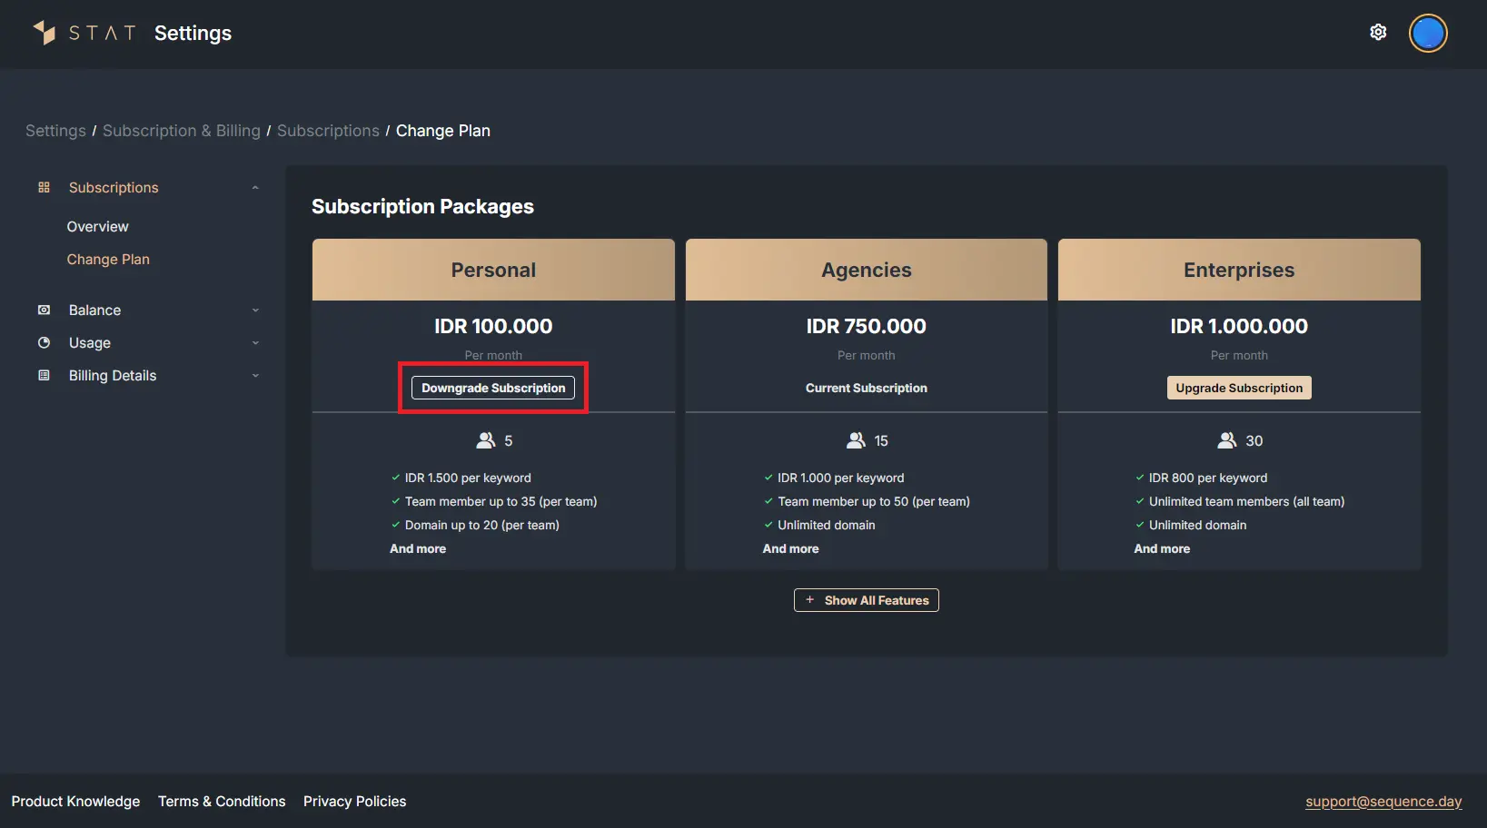Click IDR 1.000 per keyword feature

841,478
